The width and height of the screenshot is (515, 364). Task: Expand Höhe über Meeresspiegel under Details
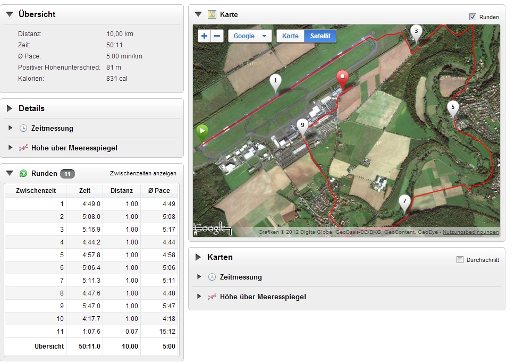[x=74, y=148]
